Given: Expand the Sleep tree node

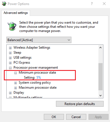Looking at the screenshot, I should tap(10, 53).
